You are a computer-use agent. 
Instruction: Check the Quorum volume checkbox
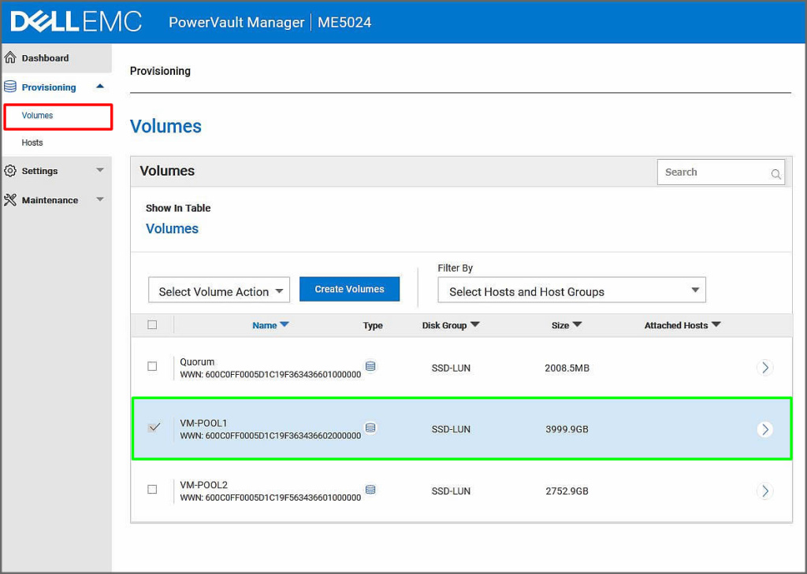click(x=152, y=366)
